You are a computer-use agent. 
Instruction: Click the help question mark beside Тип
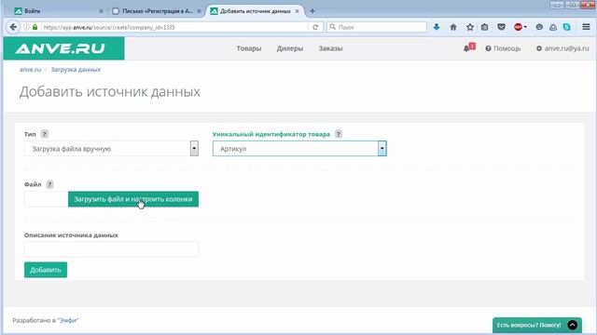[45, 134]
